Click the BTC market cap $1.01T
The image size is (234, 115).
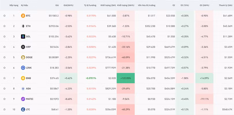click(151, 16)
